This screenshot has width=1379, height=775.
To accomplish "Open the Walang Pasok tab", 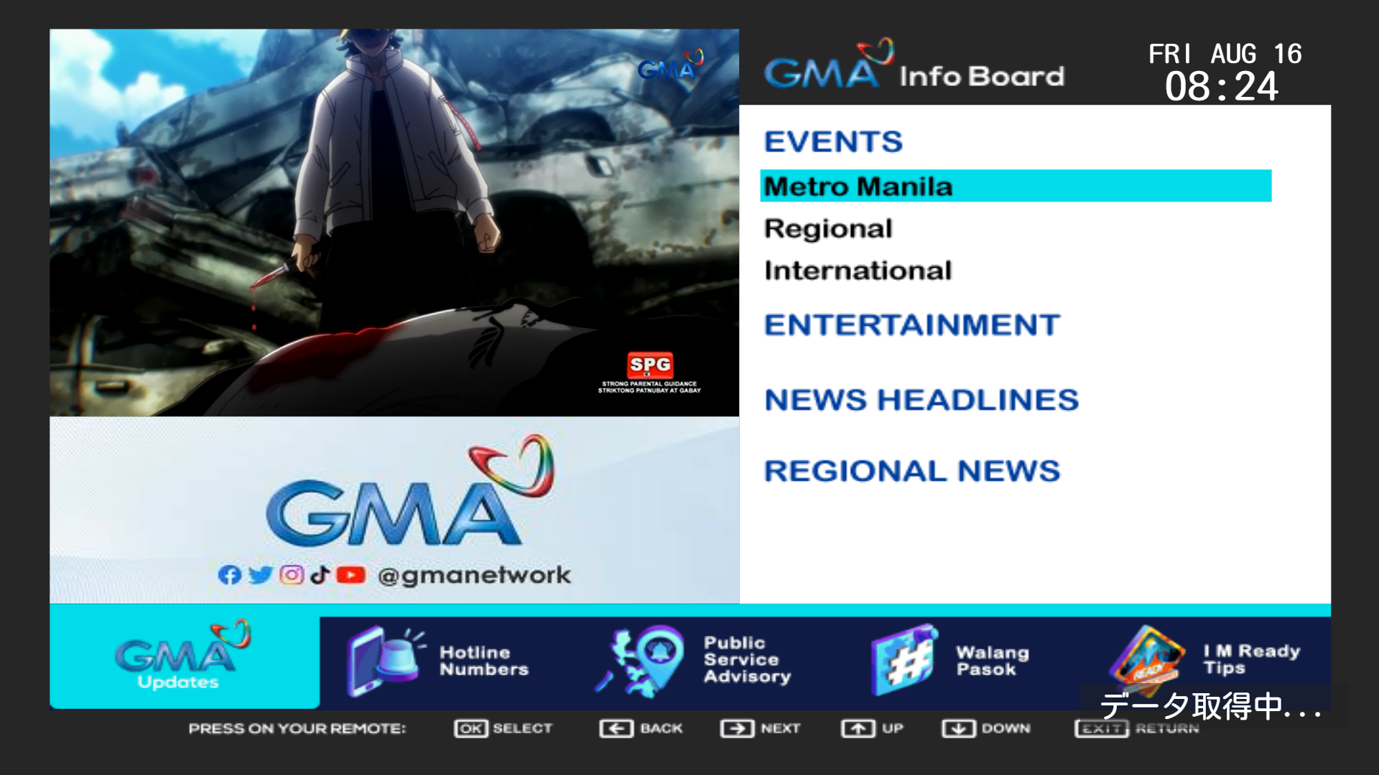I will point(950,660).
